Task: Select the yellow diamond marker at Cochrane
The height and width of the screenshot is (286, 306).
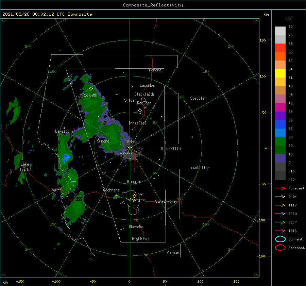Action: point(117,196)
